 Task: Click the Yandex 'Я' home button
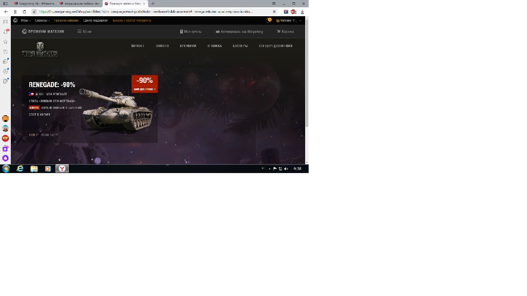click(15, 12)
